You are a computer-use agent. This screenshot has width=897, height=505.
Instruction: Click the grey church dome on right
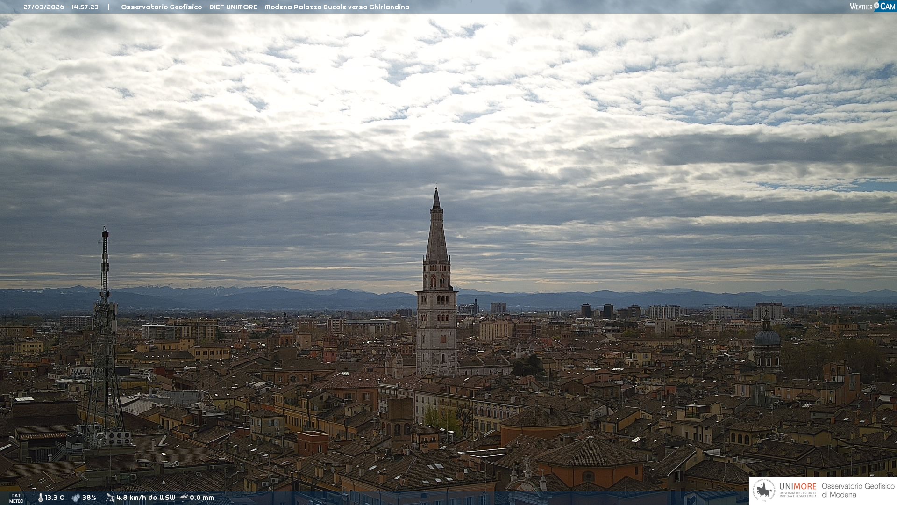click(767, 338)
